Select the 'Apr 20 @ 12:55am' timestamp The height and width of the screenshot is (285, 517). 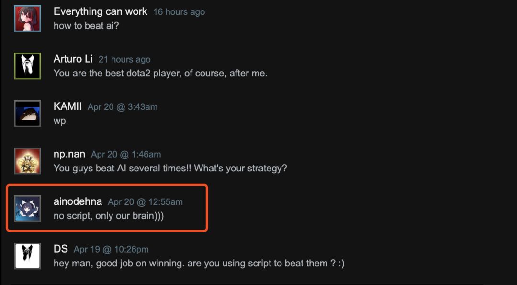click(x=145, y=202)
